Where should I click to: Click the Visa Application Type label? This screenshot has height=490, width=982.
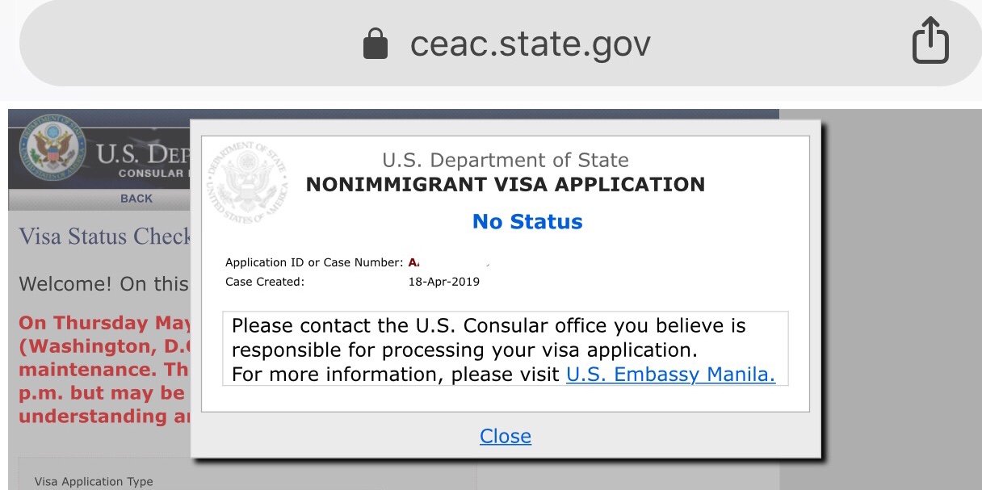click(x=93, y=482)
